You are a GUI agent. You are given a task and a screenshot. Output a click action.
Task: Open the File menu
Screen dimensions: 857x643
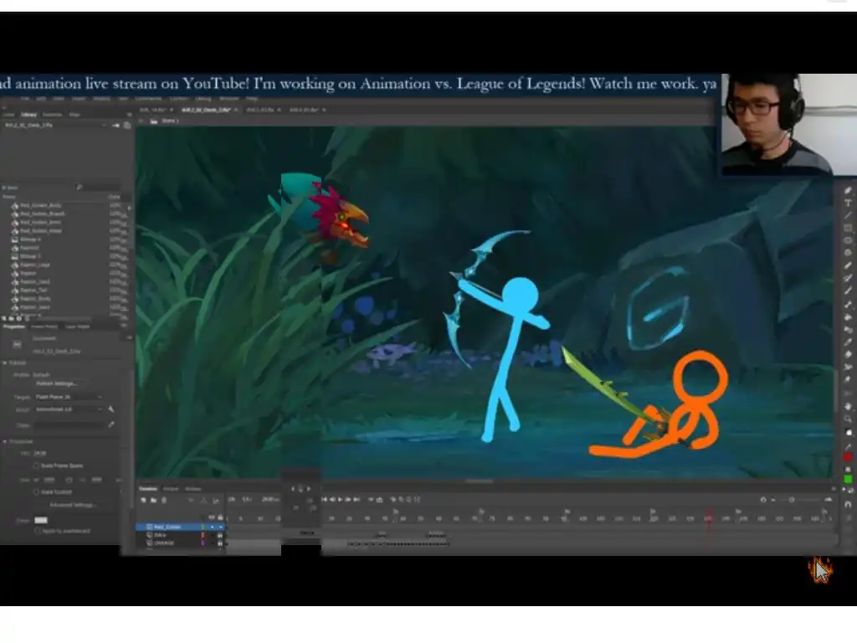pos(24,99)
